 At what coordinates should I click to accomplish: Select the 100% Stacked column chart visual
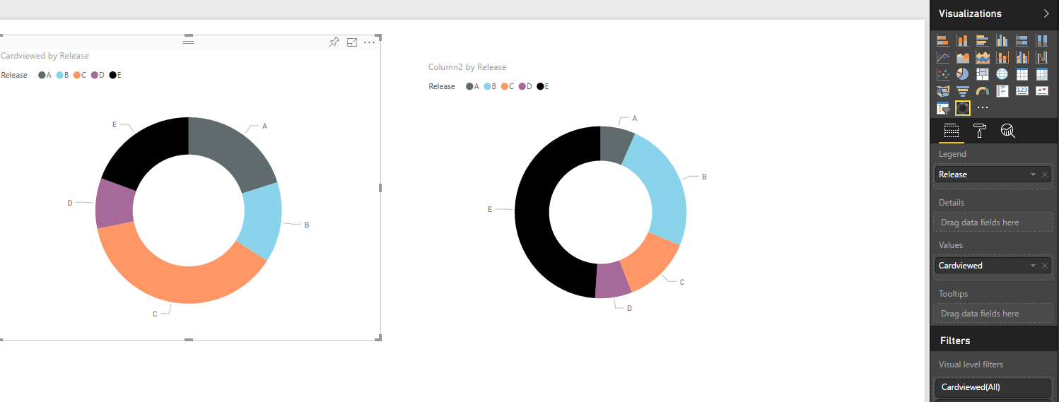pos(1041,40)
